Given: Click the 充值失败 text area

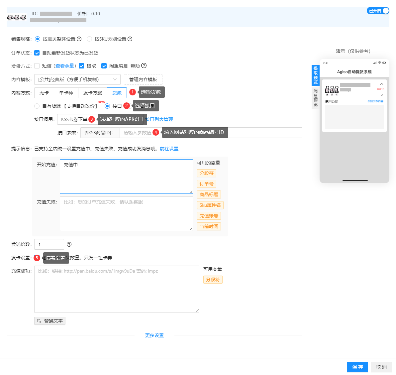Looking at the screenshot, I should tap(126, 213).
